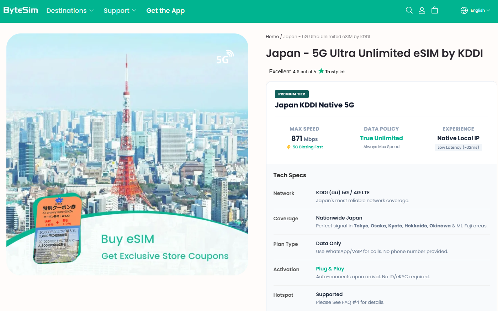Click the Trustpilot star logo
Viewport: 498px width, 311px height.
click(321, 71)
